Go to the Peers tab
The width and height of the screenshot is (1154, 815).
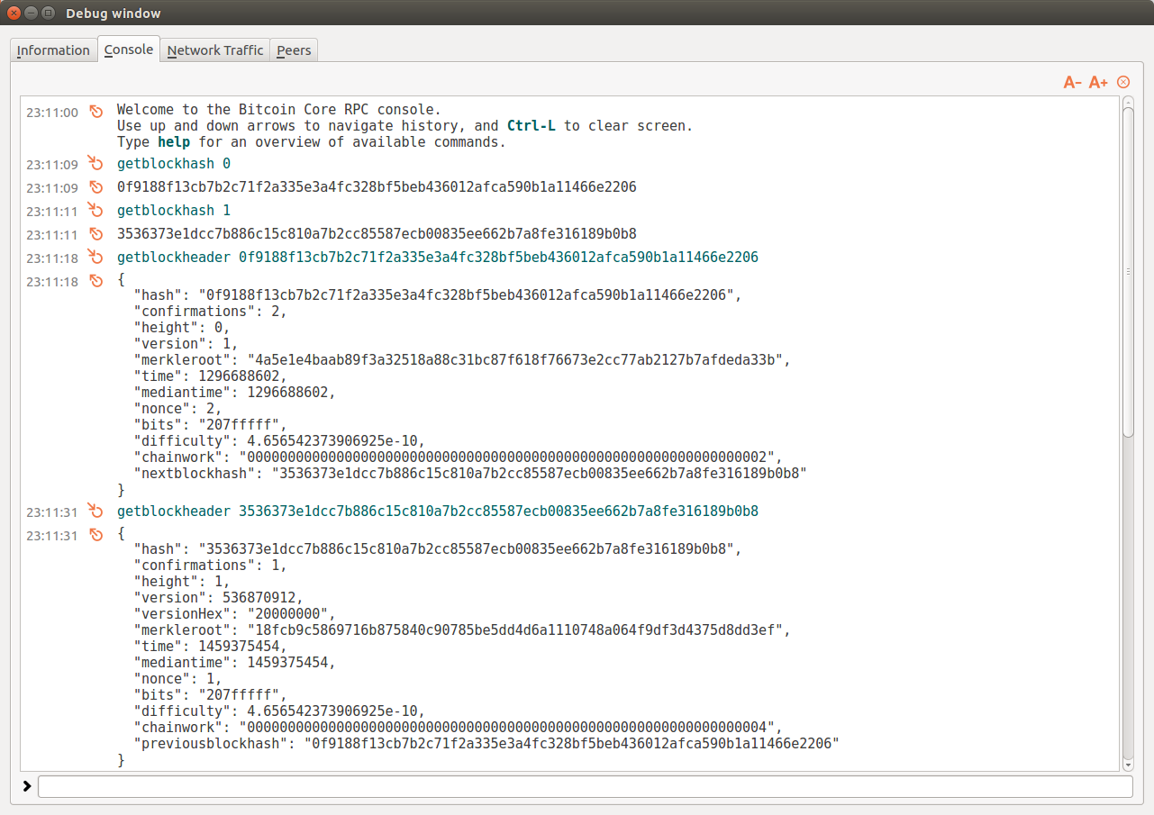point(294,50)
